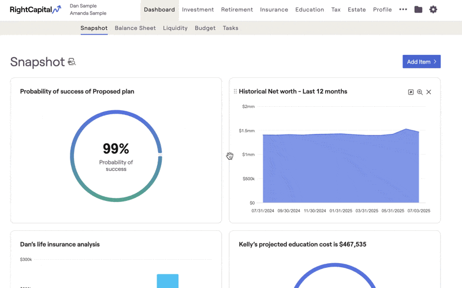Viewport: 462px width, 288px height.
Task: Open the Tax tab
Action: [x=336, y=10]
